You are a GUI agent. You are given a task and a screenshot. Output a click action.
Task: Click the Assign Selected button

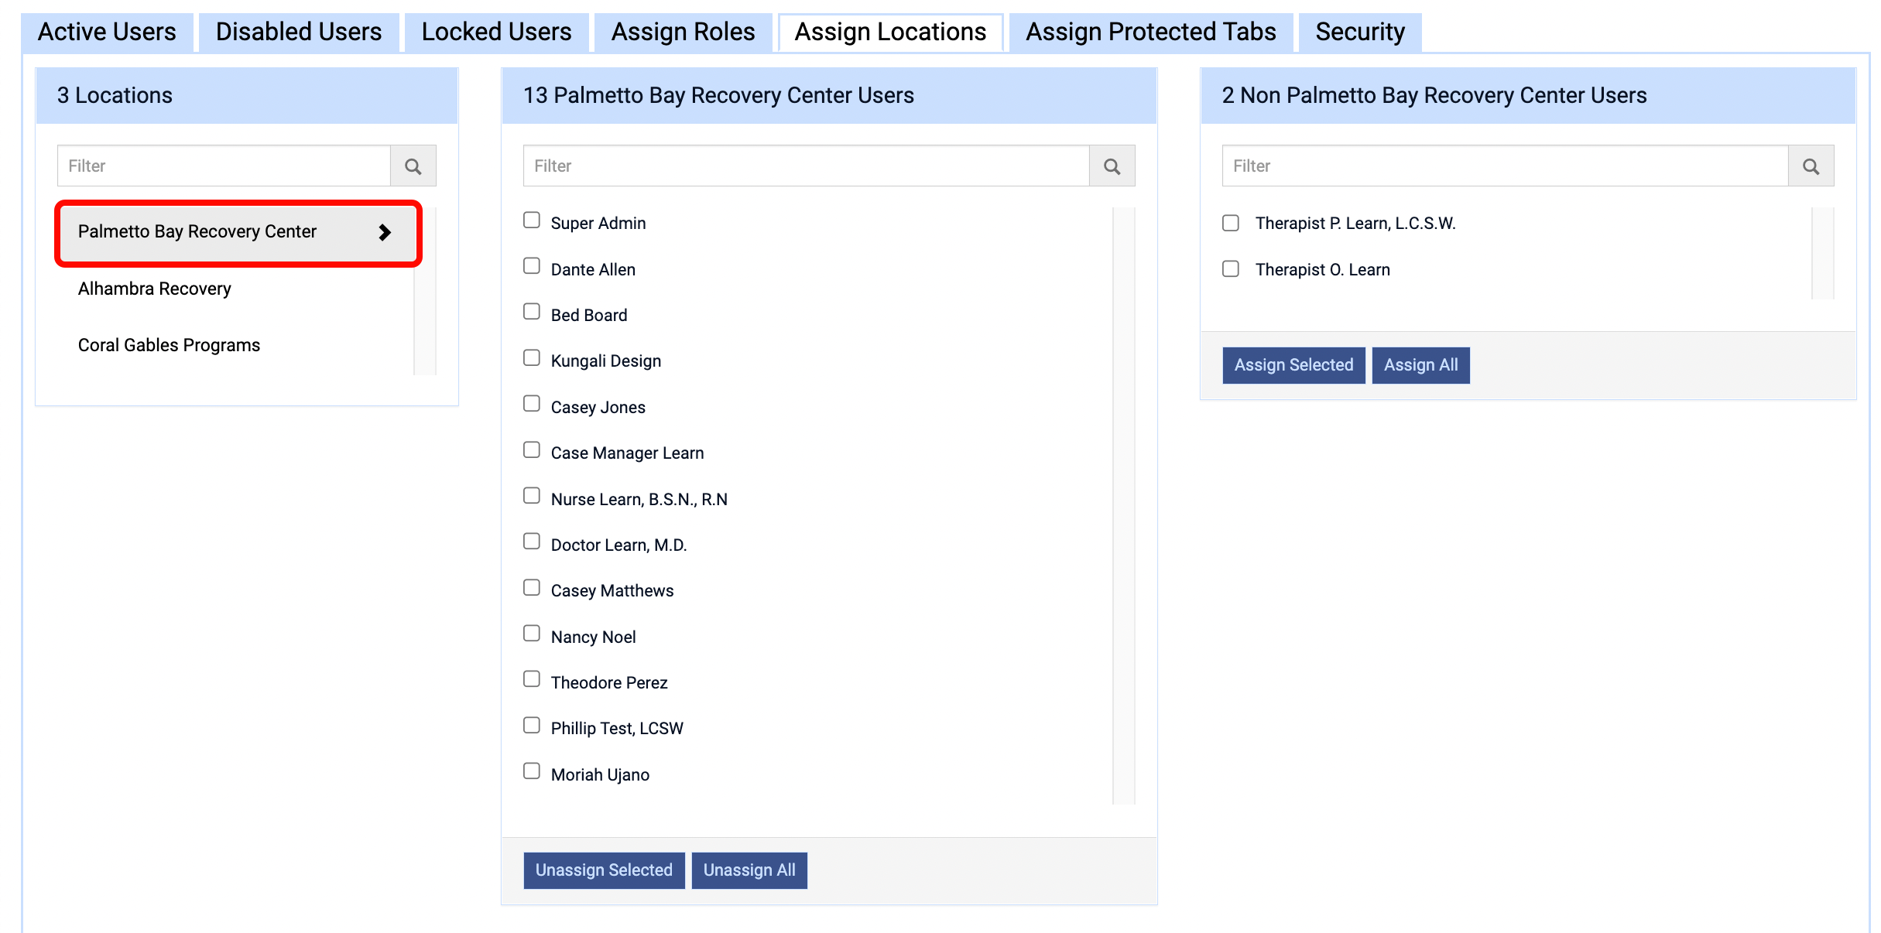(1293, 365)
